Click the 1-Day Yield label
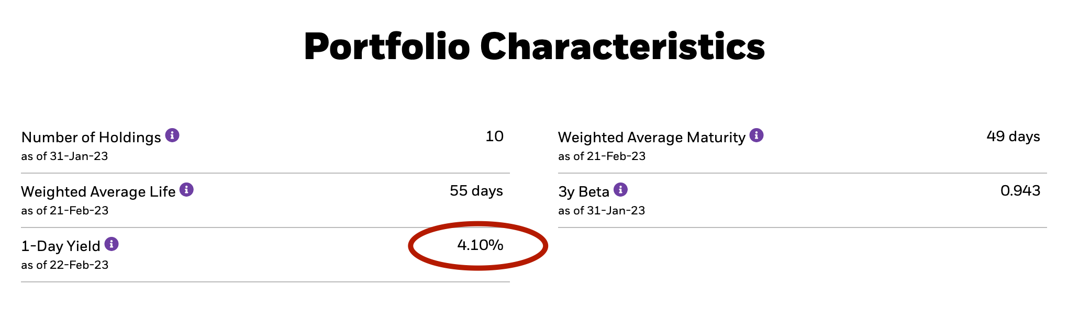Viewport: 1068px width, 319px height. [x=61, y=246]
